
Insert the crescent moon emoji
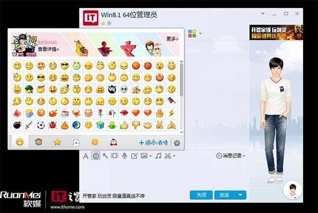coord(76,125)
